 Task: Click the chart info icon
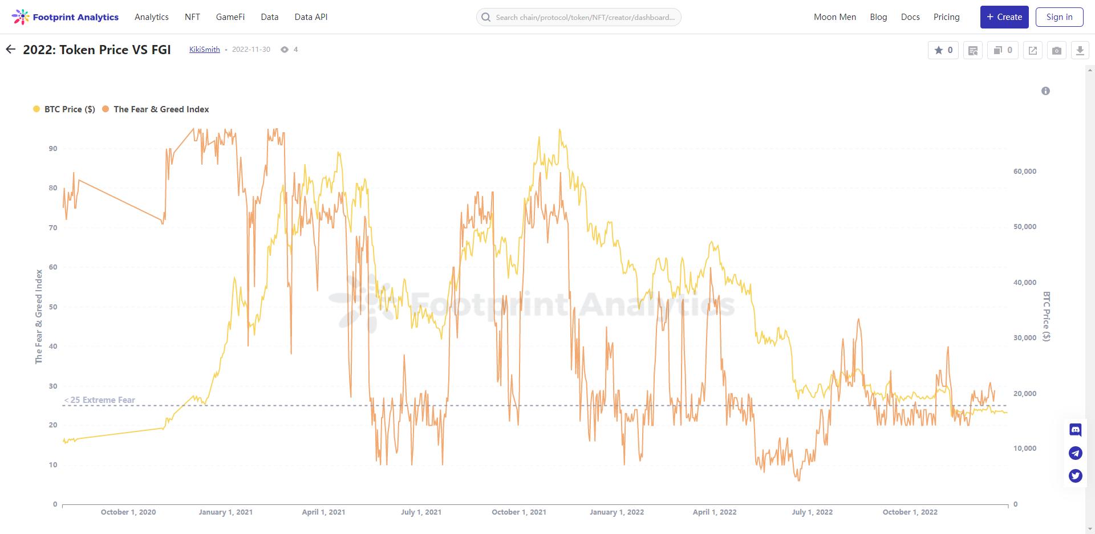coord(1045,91)
